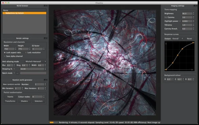Viewport: 199px width, 125px height.
Task: Click the background colour B field
Action: click(x=190, y=79)
